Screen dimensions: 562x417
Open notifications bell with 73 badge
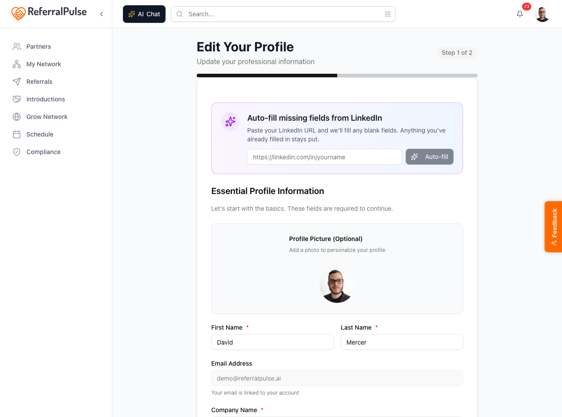click(x=520, y=14)
